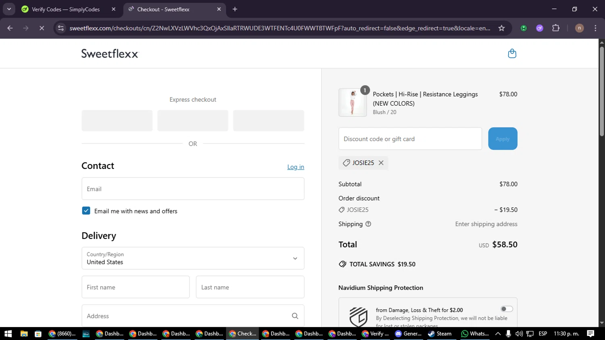605x340 pixels.
Task: Click the leggings product thumbnail
Action: coord(353,102)
